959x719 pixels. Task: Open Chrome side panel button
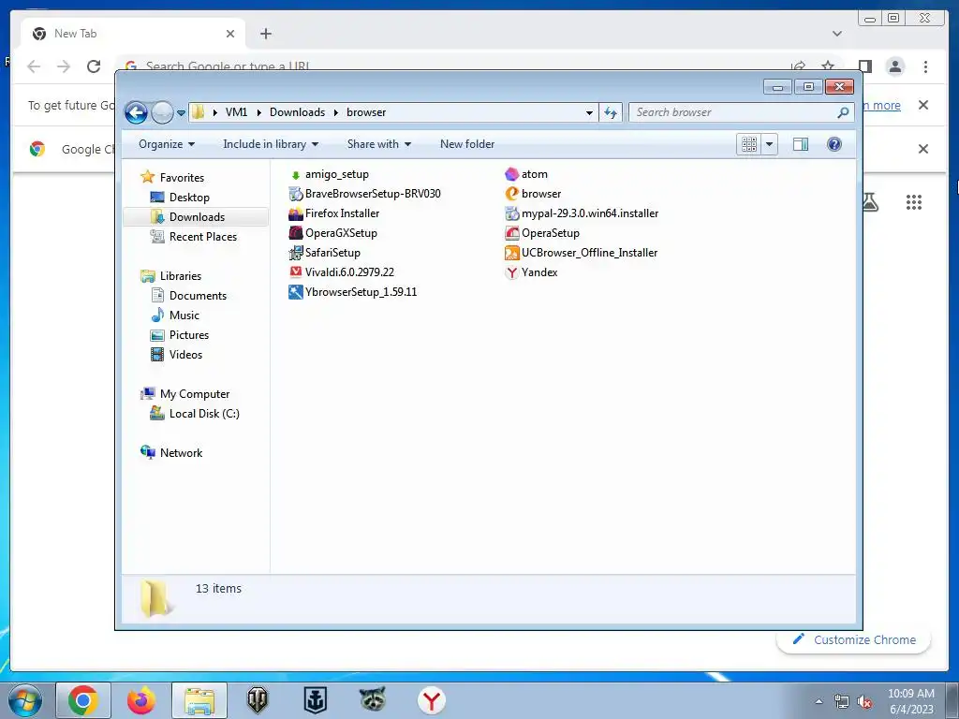[864, 66]
